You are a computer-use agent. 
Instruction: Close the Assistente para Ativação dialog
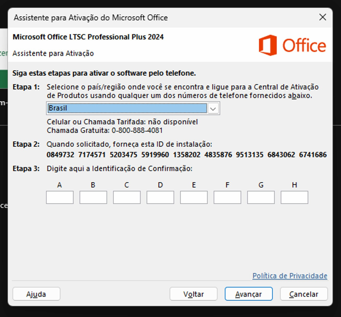323,17
